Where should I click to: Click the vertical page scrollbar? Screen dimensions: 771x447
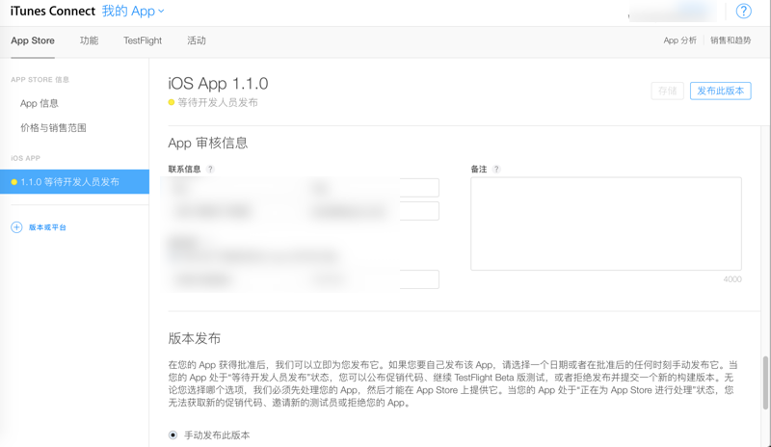pyautogui.click(x=766, y=381)
